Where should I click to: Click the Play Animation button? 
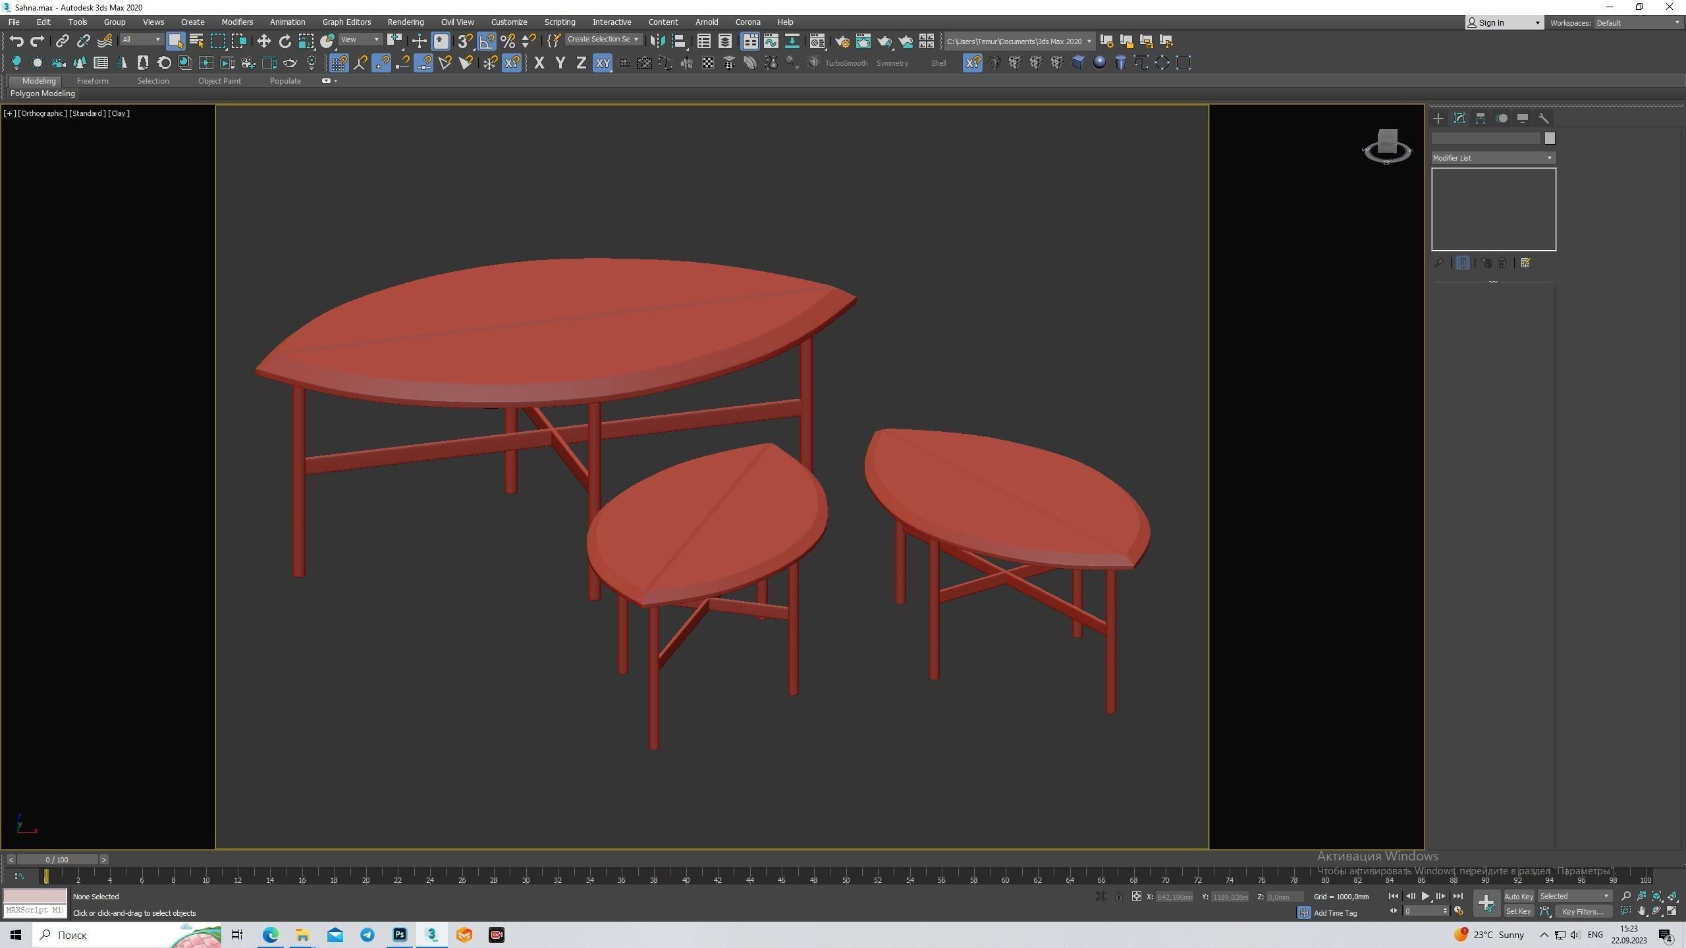coord(1425,896)
